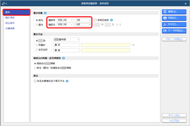Image resolution: width=190 pixels, height=126 pixels.
Task: Open the 確認元 year dropdown
Action: coord(65,24)
